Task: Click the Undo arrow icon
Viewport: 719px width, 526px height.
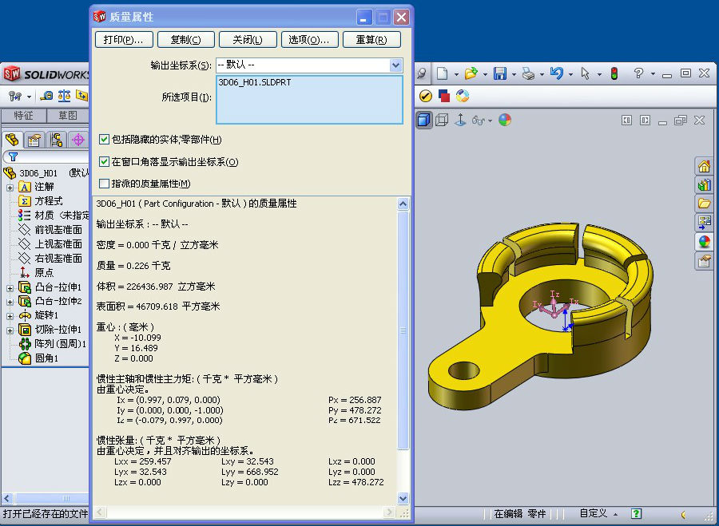Action: [x=557, y=73]
